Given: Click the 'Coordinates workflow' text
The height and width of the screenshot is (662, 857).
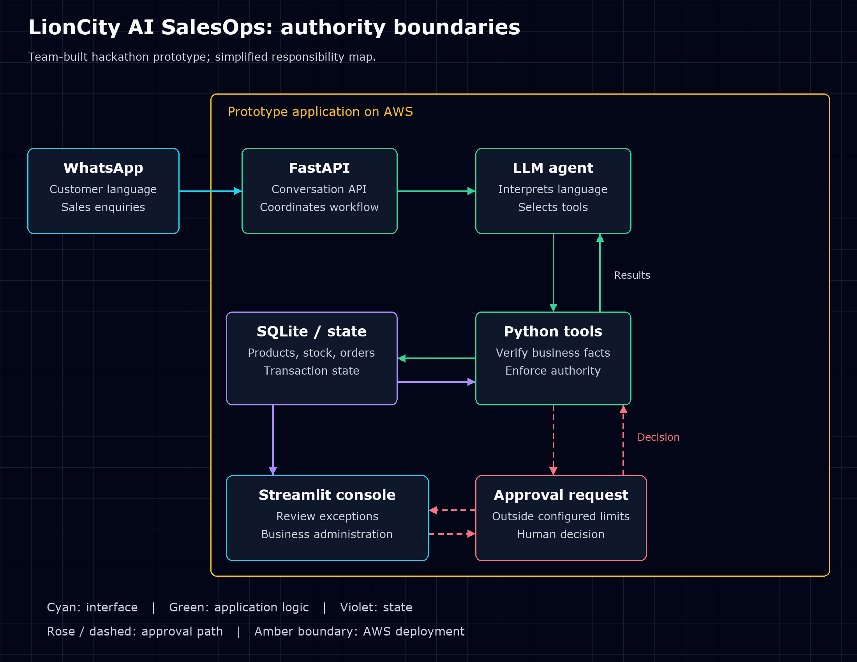Looking at the screenshot, I should (319, 207).
